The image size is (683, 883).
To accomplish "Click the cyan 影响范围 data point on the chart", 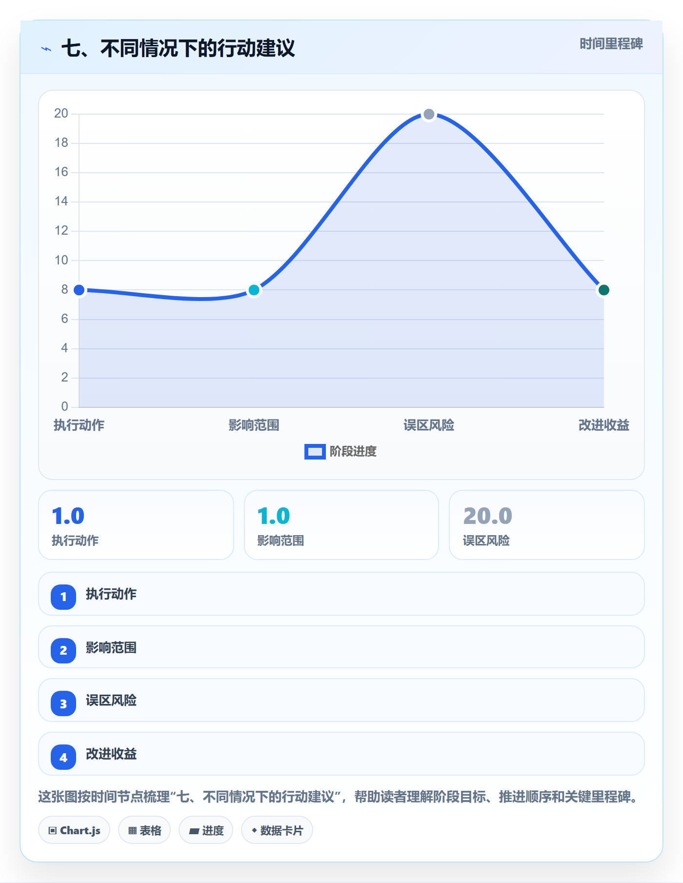I will click(254, 290).
